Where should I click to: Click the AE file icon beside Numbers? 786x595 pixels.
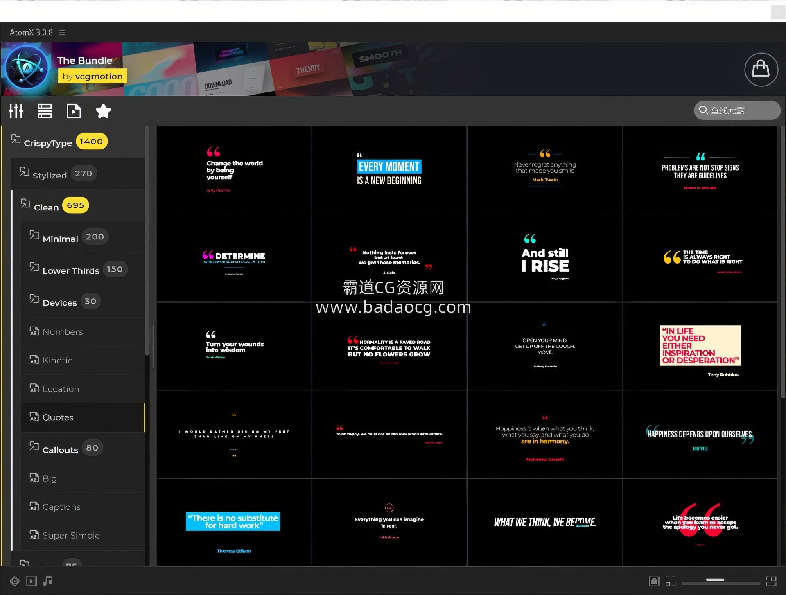(x=34, y=331)
